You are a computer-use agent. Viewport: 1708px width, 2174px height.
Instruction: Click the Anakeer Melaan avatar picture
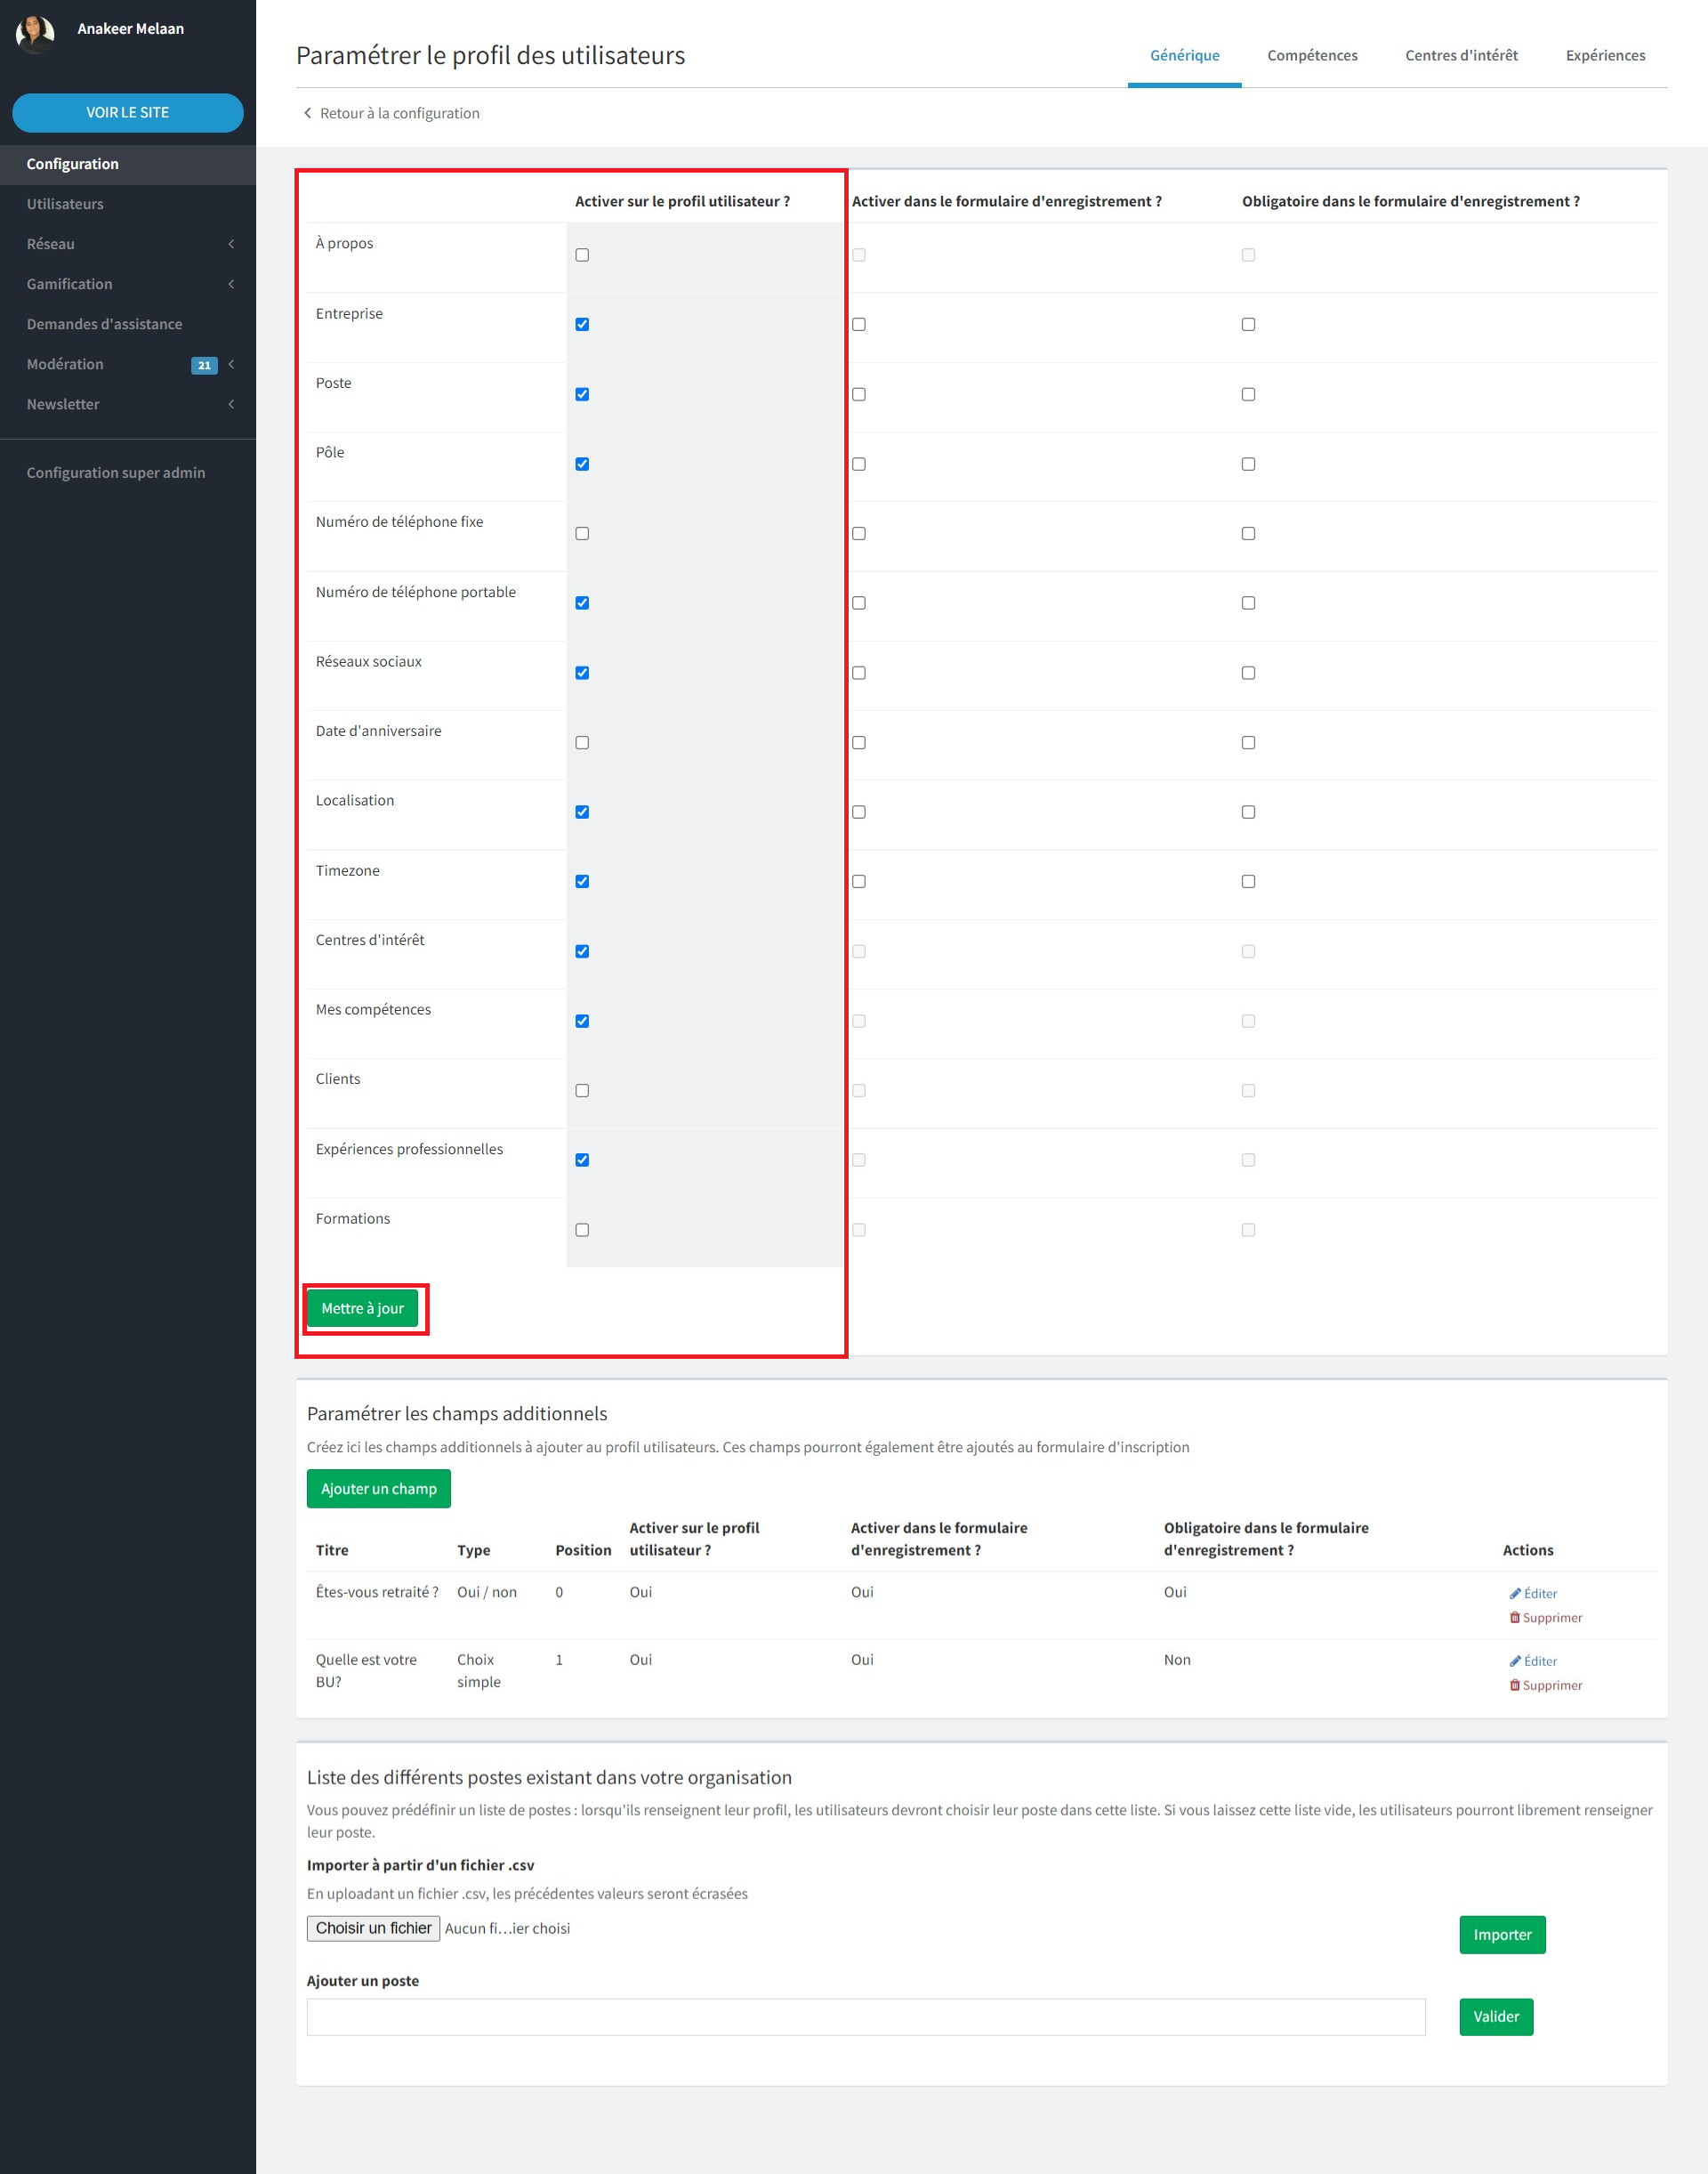[35, 33]
